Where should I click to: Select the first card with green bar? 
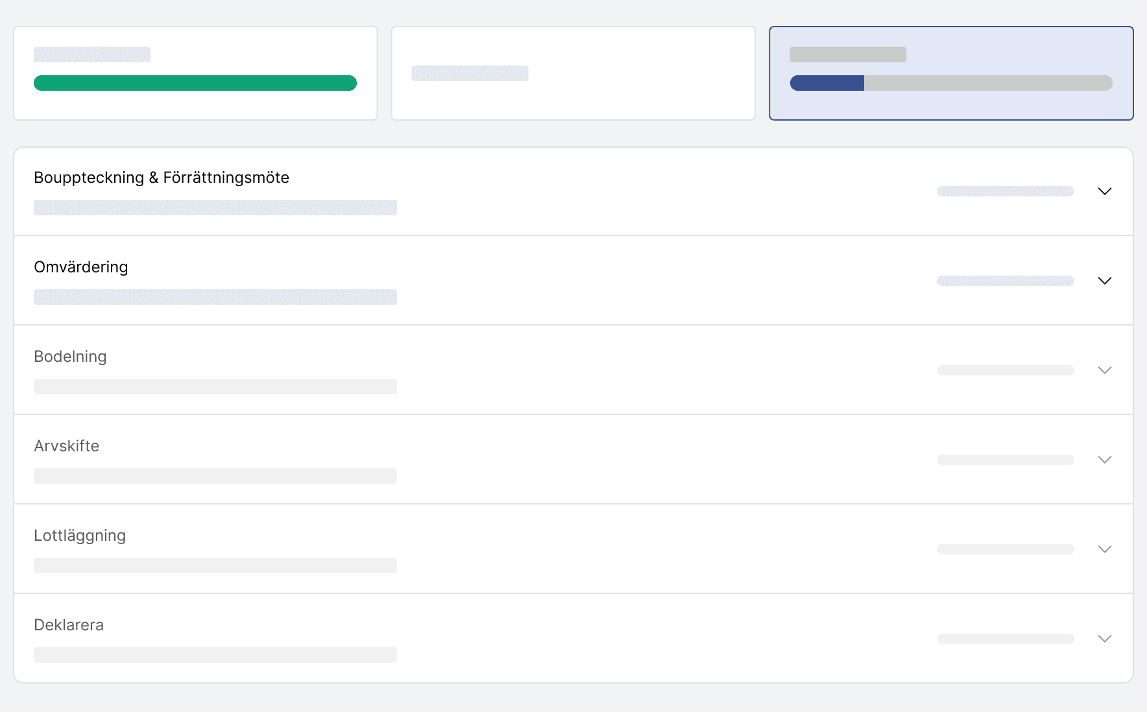pos(195,73)
